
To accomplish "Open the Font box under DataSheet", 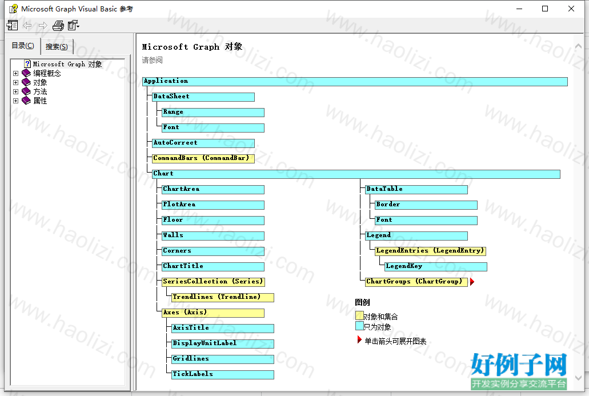I will (213, 128).
